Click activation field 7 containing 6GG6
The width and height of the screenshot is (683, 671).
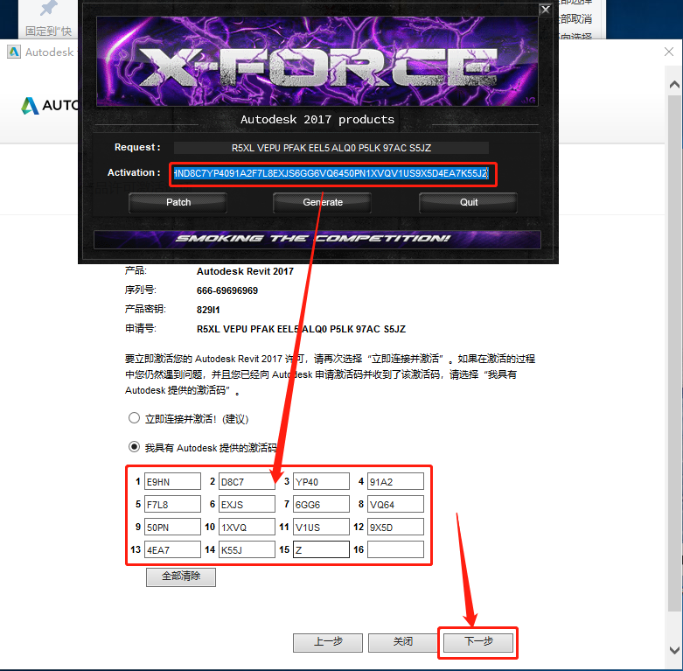[322, 504]
